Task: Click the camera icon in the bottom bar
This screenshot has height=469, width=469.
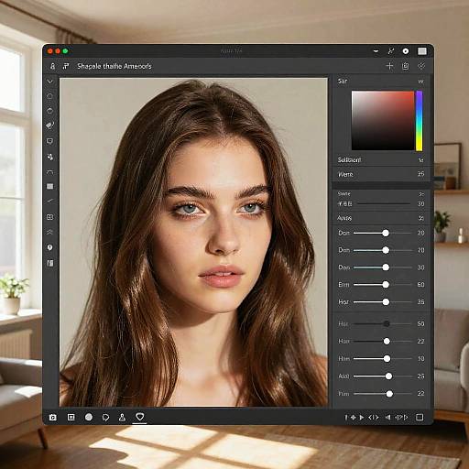Action: [52, 417]
